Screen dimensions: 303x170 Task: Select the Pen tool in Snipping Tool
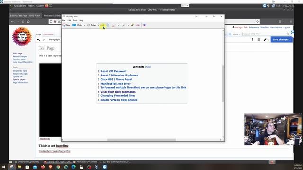point(124,25)
